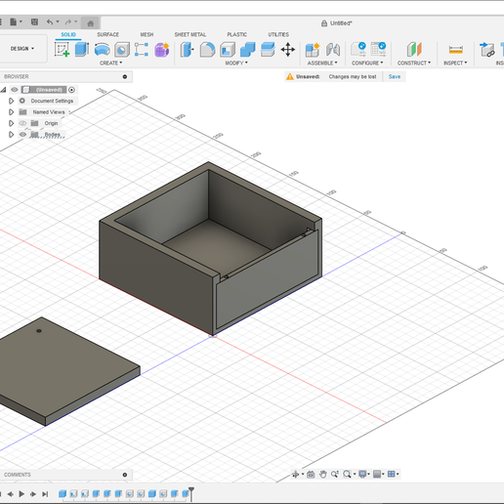Click the New Component icon
This screenshot has height=504, width=504.
pos(313,50)
